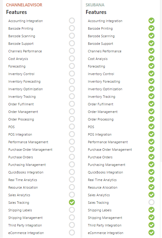Viewport: 162px width, 238px height.
Task: Click Skubana's eCommerce Integration checkmark icon
Action: click(x=151, y=233)
